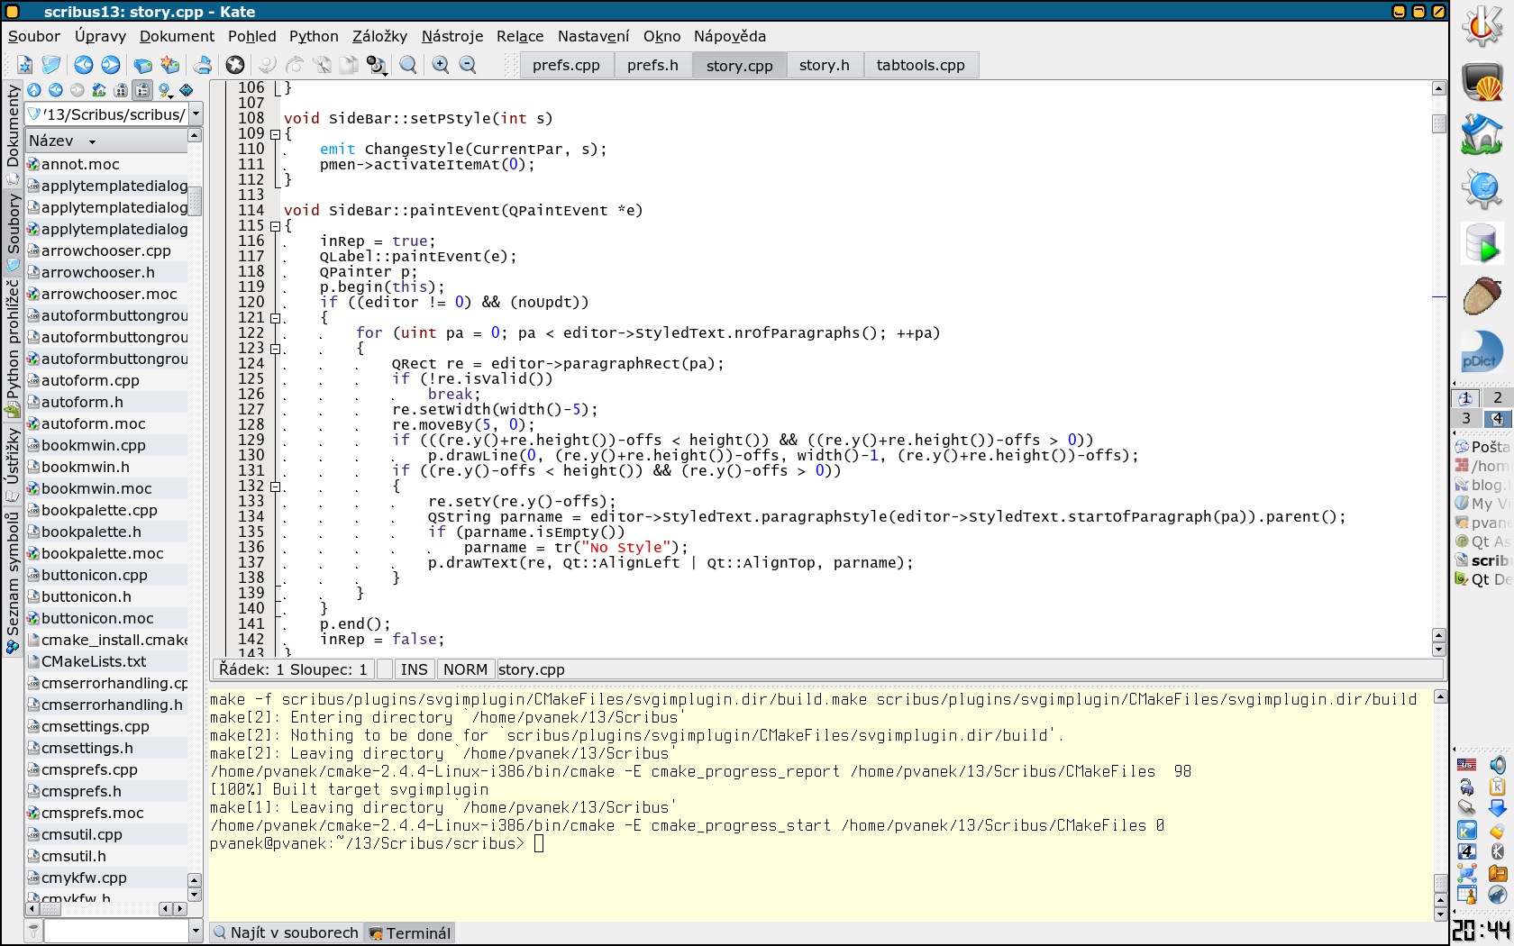Click the Close document round icon
Image resolution: width=1514 pixels, height=946 pixels.
pyautogui.click(x=235, y=65)
